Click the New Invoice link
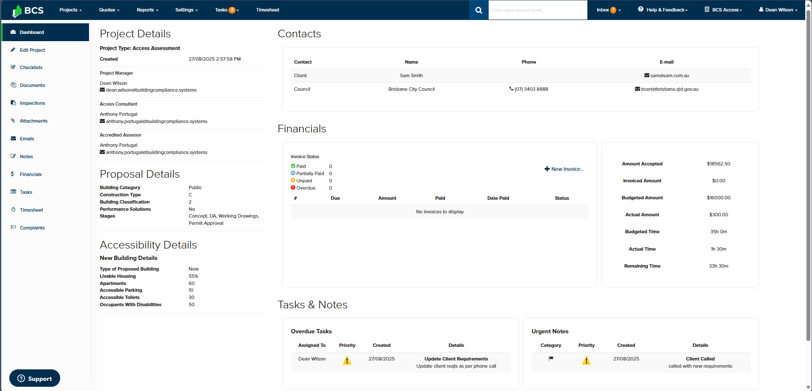The width and height of the screenshot is (812, 391). click(564, 169)
